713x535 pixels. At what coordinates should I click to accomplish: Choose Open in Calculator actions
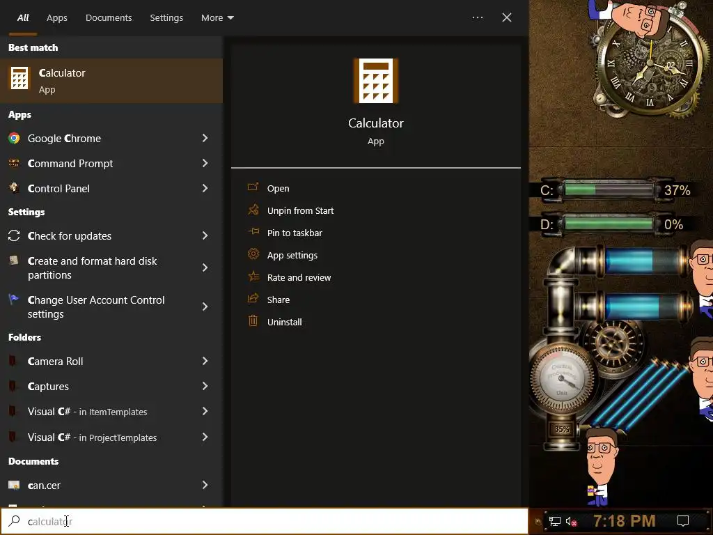[x=279, y=188]
